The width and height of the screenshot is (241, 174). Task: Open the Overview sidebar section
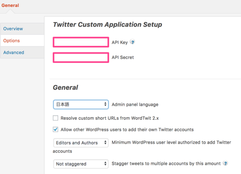click(x=22, y=29)
